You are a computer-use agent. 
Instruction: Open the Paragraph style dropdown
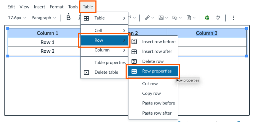point(43,18)
